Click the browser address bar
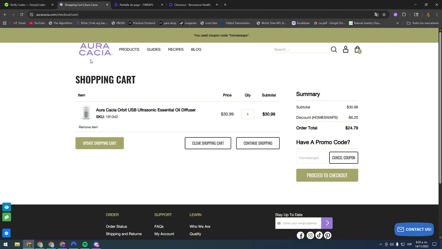This screenshot has height=249, width=442. click(200, 14)
